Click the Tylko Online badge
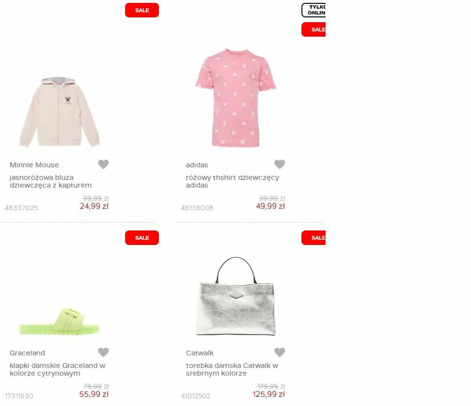Screen dimensions: 471x406 click(313, 10)
